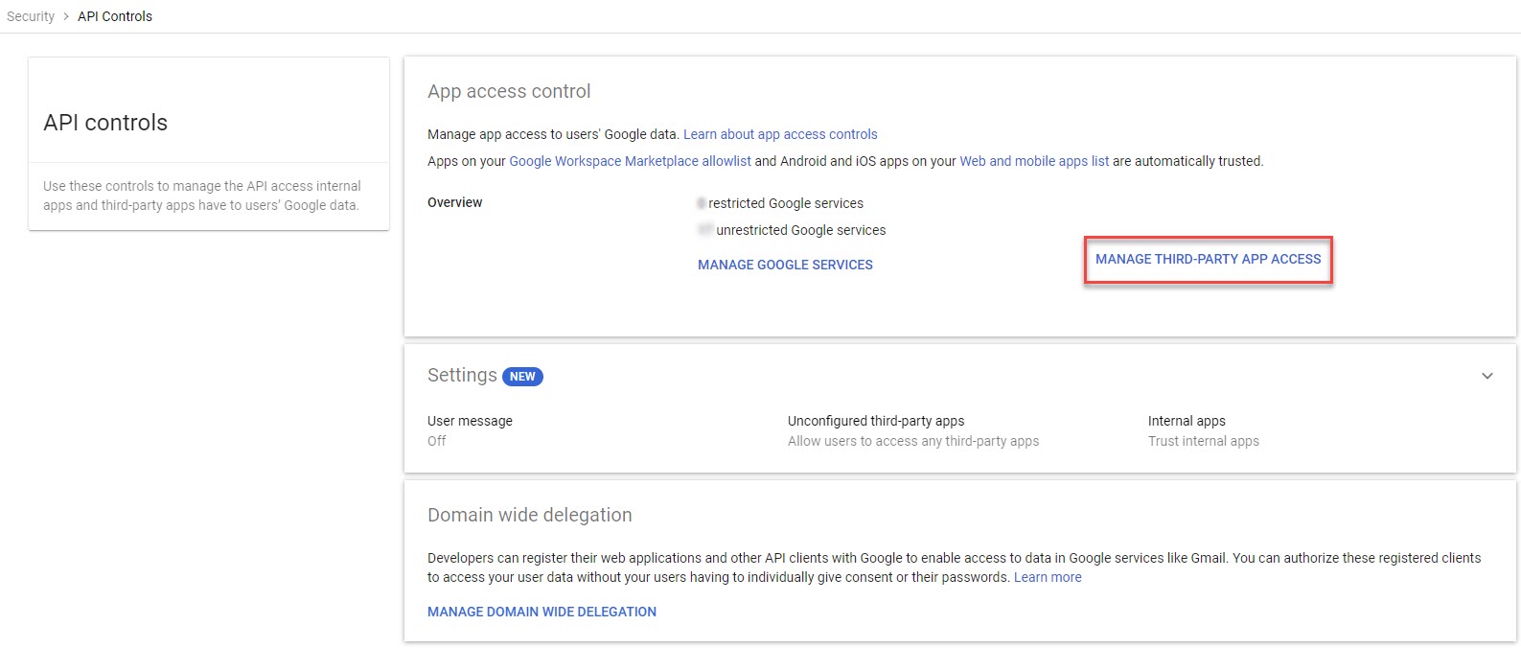The width and height of the screenshot is (1521, 648).
Task: Click the 'unrestricted Google services' count
Action: [705, 230]
